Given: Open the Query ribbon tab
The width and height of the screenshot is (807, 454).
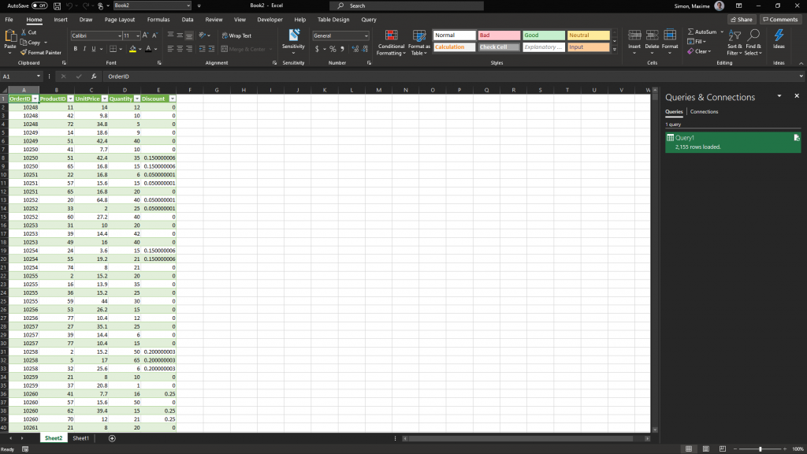Looking at the screenshot, I should pyautogui.click(x=369, y=20).
